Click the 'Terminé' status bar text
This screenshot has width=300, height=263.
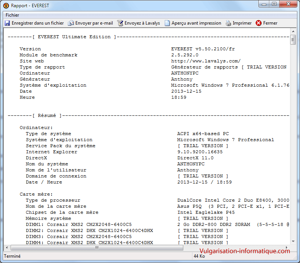coord(12,256)
